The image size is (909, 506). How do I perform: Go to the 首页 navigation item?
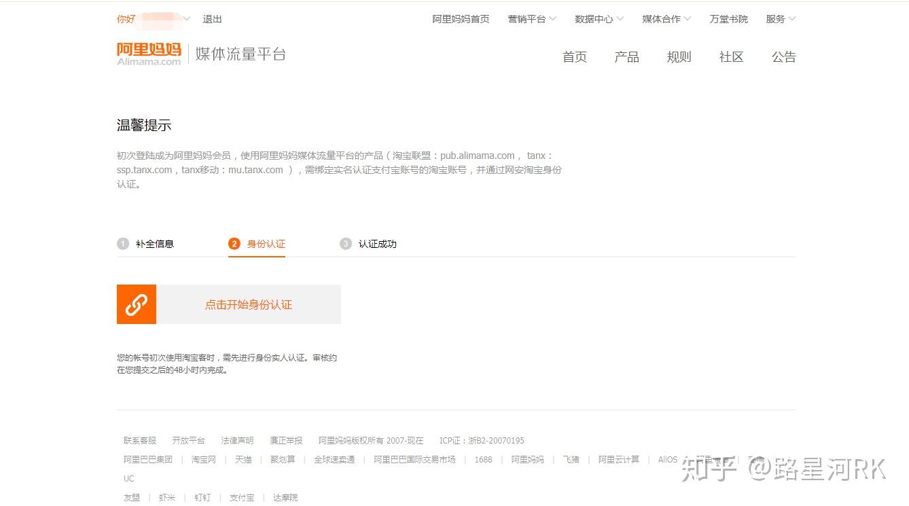(x=575, y=57)
